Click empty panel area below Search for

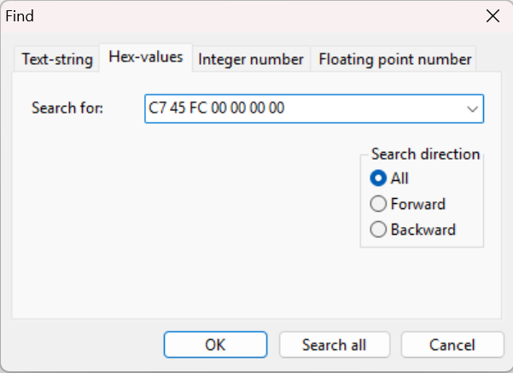(x=171, y=222)
